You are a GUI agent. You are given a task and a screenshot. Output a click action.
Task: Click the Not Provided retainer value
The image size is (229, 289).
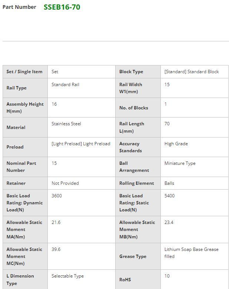pyautogui.click(x=65, y=183)
